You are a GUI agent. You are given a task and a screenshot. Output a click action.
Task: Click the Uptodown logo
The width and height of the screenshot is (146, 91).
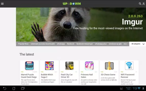point(72,4)
